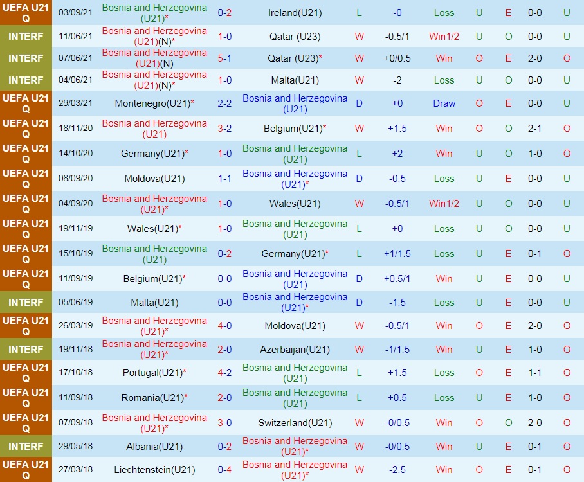The image size is (584, 482).
Task: Click the 2-0 score of Romania(U21) match
Action: click(x=224, y=398)
